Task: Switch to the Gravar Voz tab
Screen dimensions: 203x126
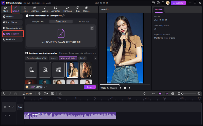Action: tap(84, 22)
